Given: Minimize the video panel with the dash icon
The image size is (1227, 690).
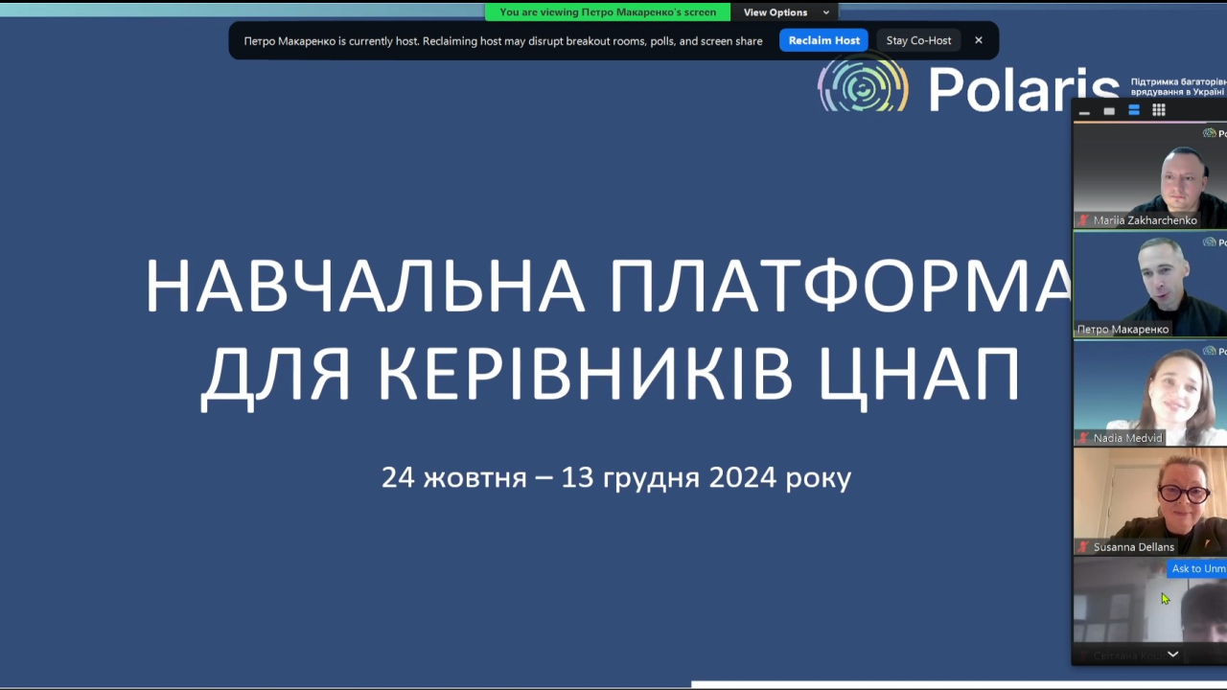Looking at the screenshot, I should tap(1084, 111).
